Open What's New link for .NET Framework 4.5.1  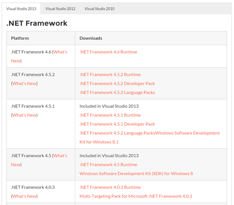(x=25, y=115)
